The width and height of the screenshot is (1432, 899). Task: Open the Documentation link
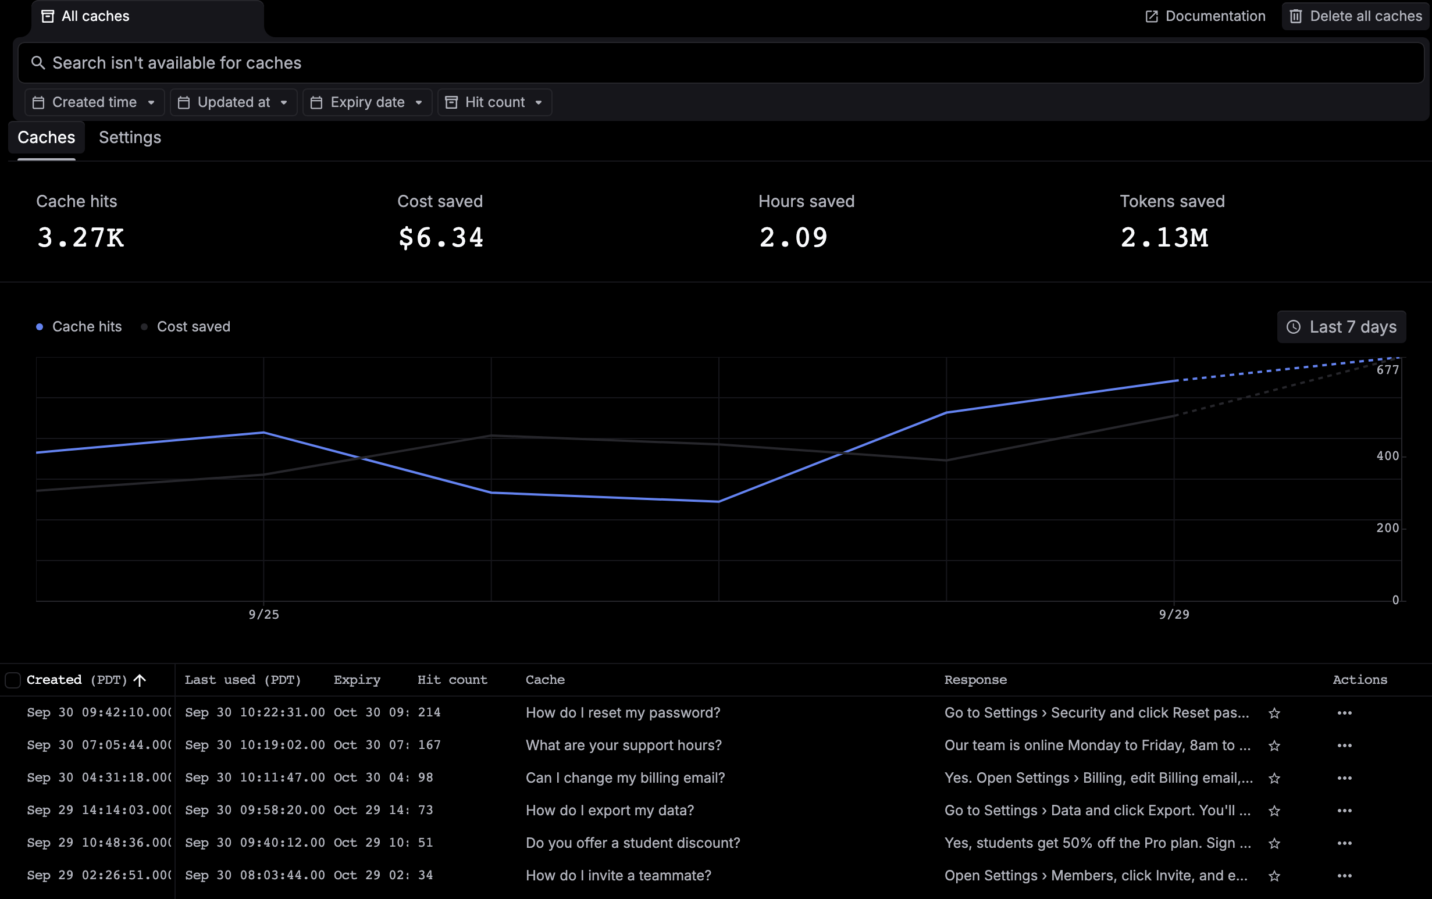click(x=1205, y=16)
